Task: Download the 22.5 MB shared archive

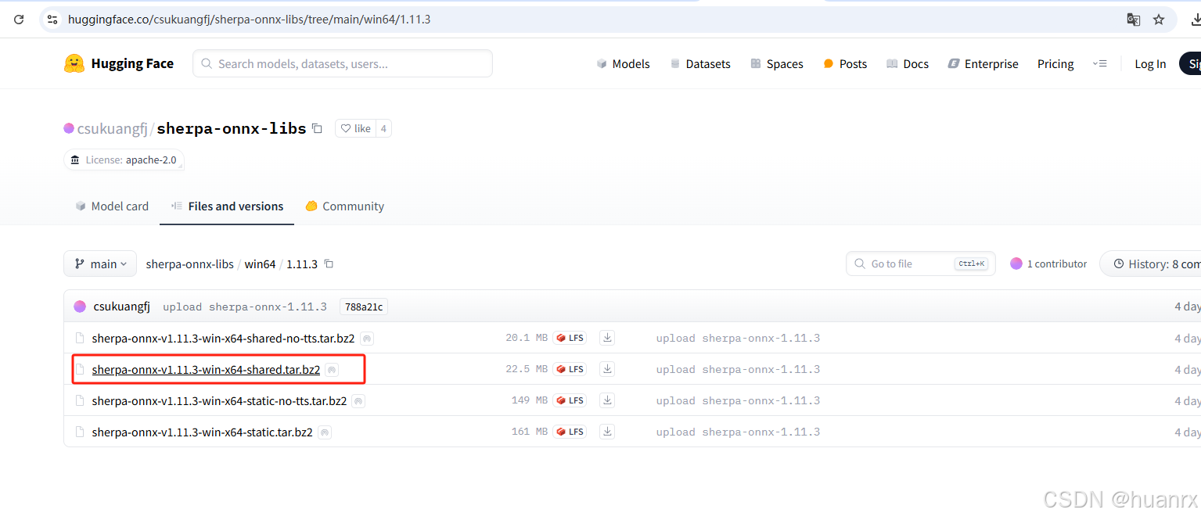Action: pyautogui.click(x=607, y=369)
